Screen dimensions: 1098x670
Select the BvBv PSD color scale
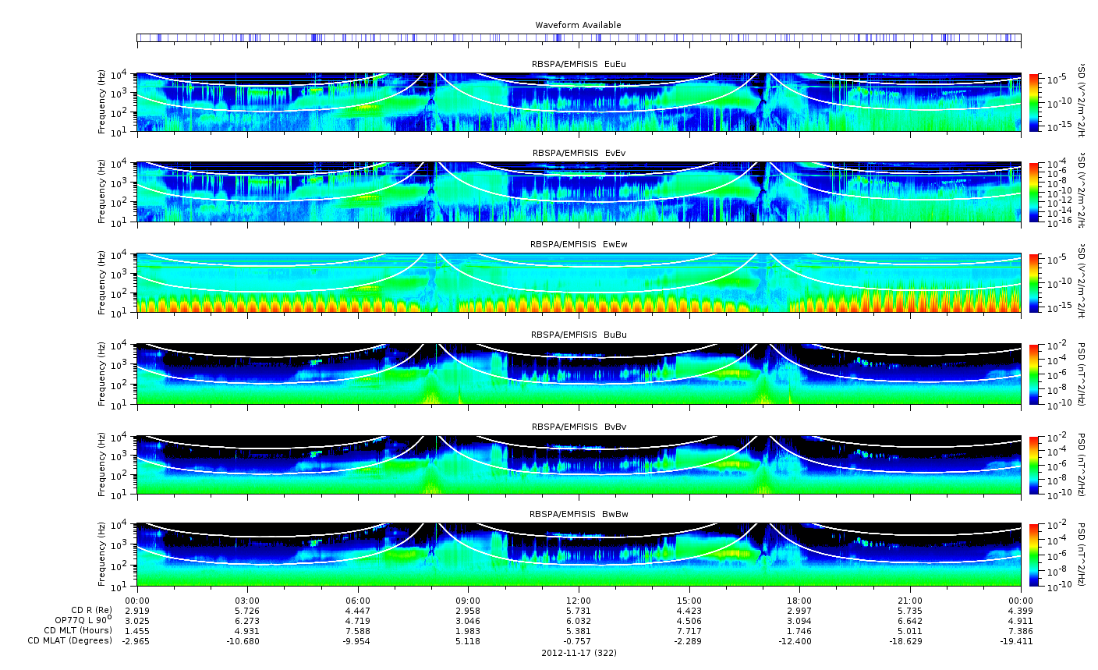click(1034, 465)
